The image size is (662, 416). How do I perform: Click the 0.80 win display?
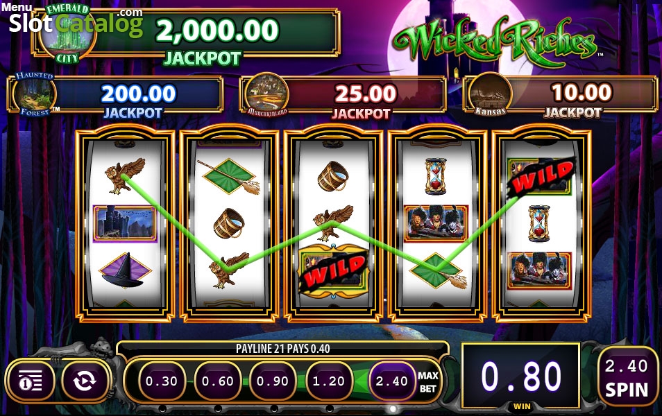pyautogui.click(x=521, y=376)
